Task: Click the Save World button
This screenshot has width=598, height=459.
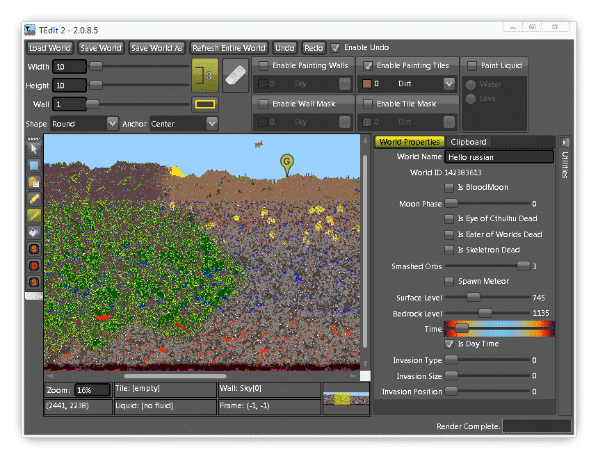Action: coord(101,48)
